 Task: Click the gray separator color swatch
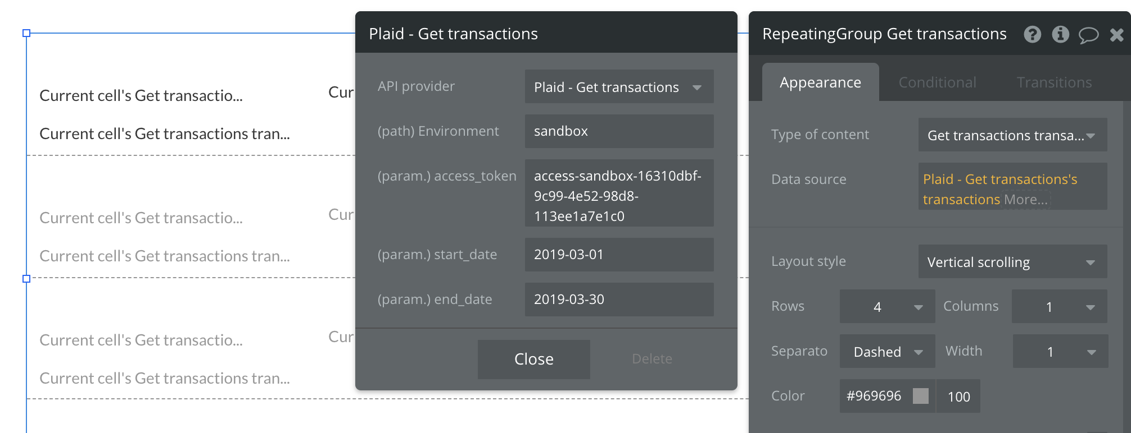[920, 396]
